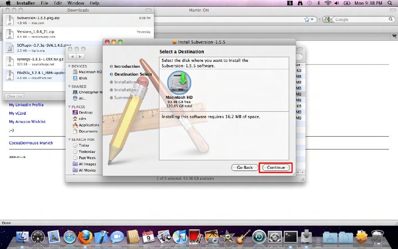Screen dimensions: 398x249
Task: Open the Installer menu
Action: [x=26, y=3]
